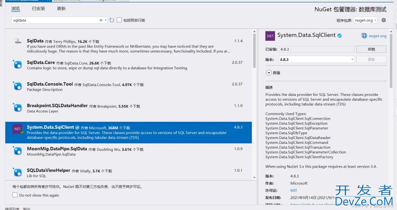Click version 1.1.4 of the SqlData row
The width and height of the screenshot is (397, 210).
238,41
